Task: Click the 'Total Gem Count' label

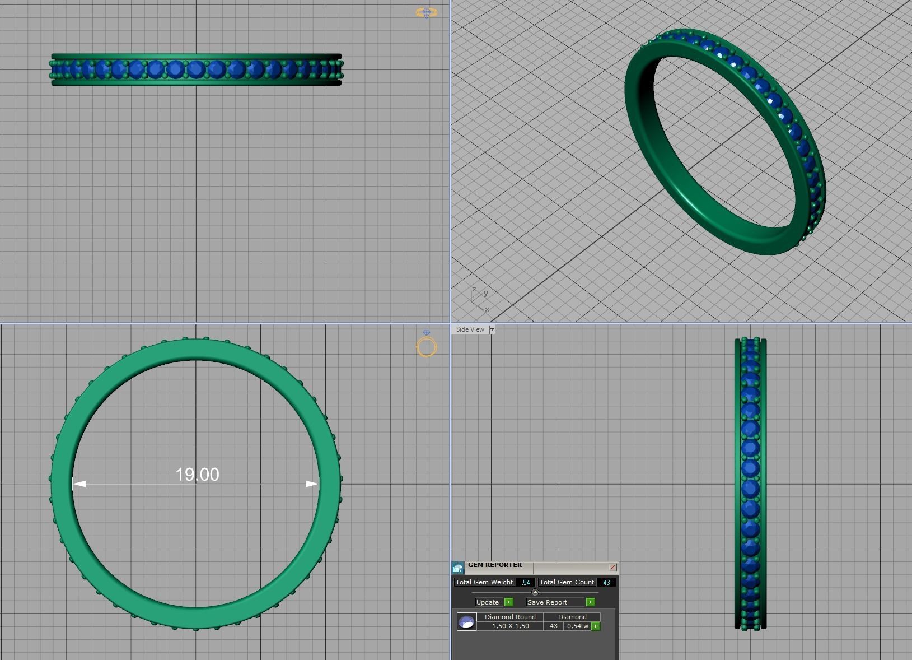Action: [x=567, y=582]
